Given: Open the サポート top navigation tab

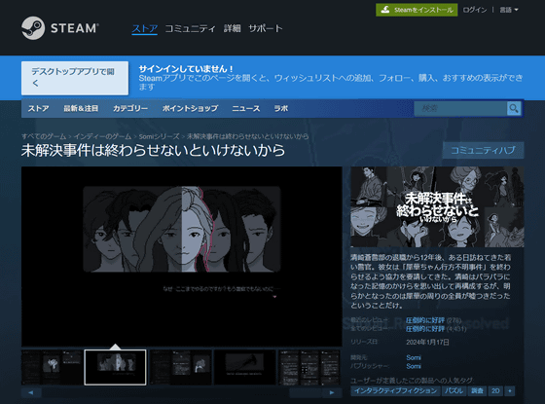Looking at the screenshot, I should click(x=266, y=28).
